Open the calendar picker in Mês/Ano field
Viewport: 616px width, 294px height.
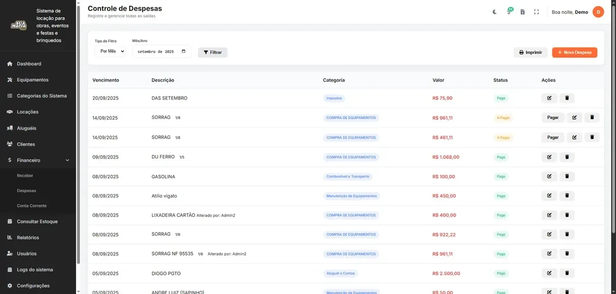[184, 51]
